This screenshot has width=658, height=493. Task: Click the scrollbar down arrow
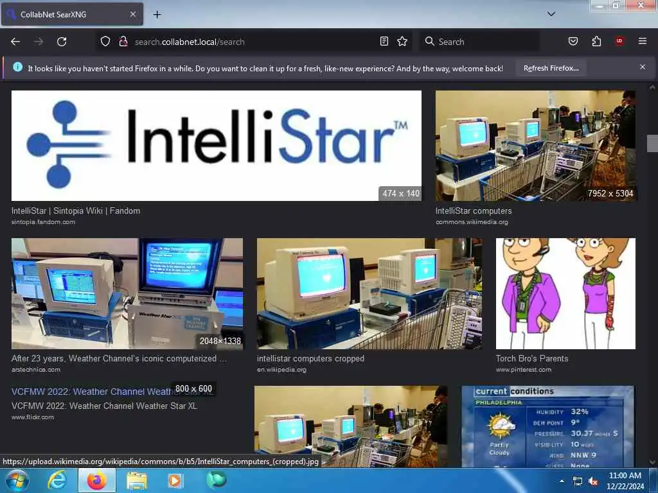pyautogui.click(x=652, y=463)
